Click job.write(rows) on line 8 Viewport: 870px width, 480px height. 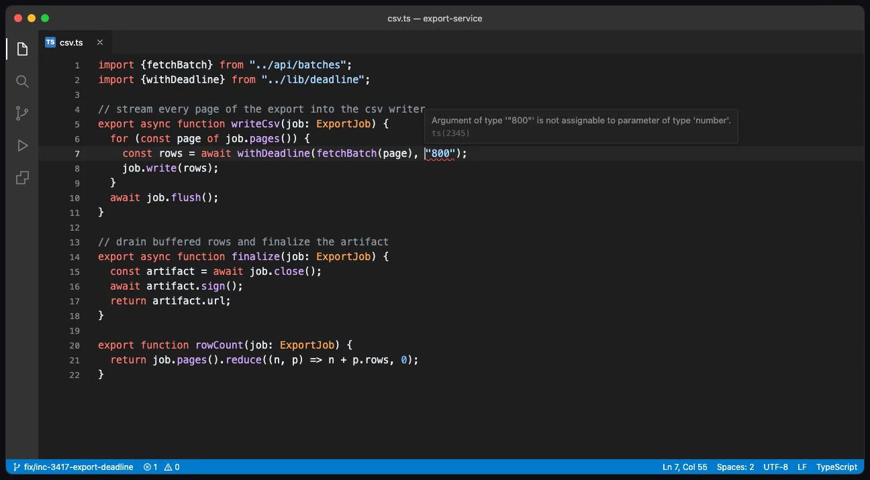(x=168, y=168)
